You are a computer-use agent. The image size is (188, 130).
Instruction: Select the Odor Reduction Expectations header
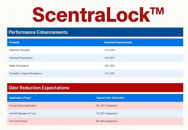[x=39, y=88]
